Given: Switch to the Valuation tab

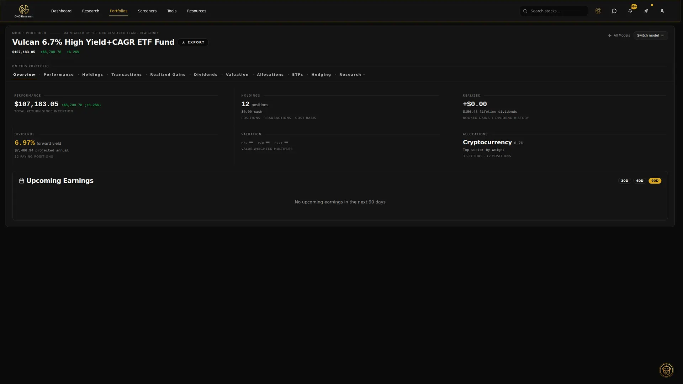Looking at the screenshot, I should coord(237,75).
